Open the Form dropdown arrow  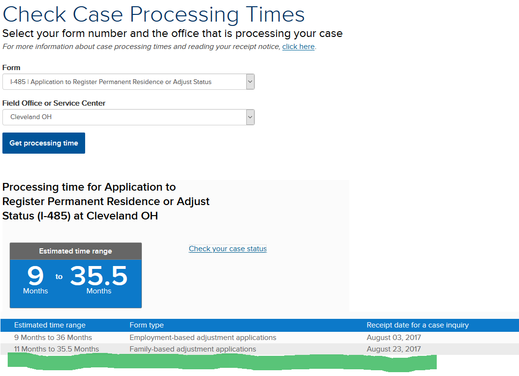[x=250, y=82]
